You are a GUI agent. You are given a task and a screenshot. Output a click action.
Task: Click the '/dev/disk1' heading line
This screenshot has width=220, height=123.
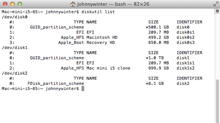[x=15, y=48]
